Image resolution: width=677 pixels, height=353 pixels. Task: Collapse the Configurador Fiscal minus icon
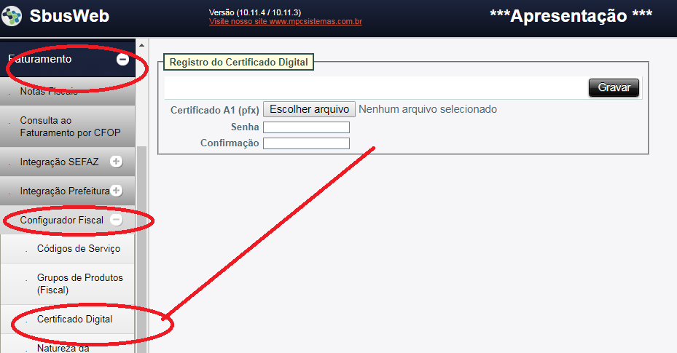(116, 220)
